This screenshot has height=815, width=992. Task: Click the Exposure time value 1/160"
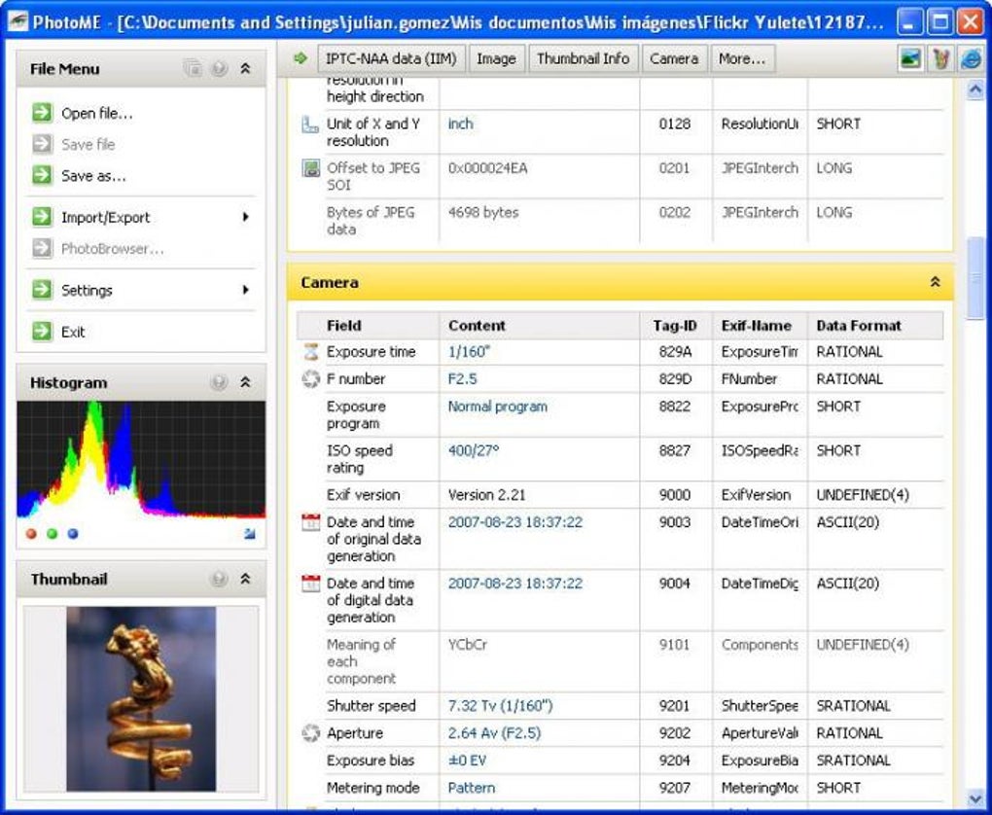pos(470,352)
